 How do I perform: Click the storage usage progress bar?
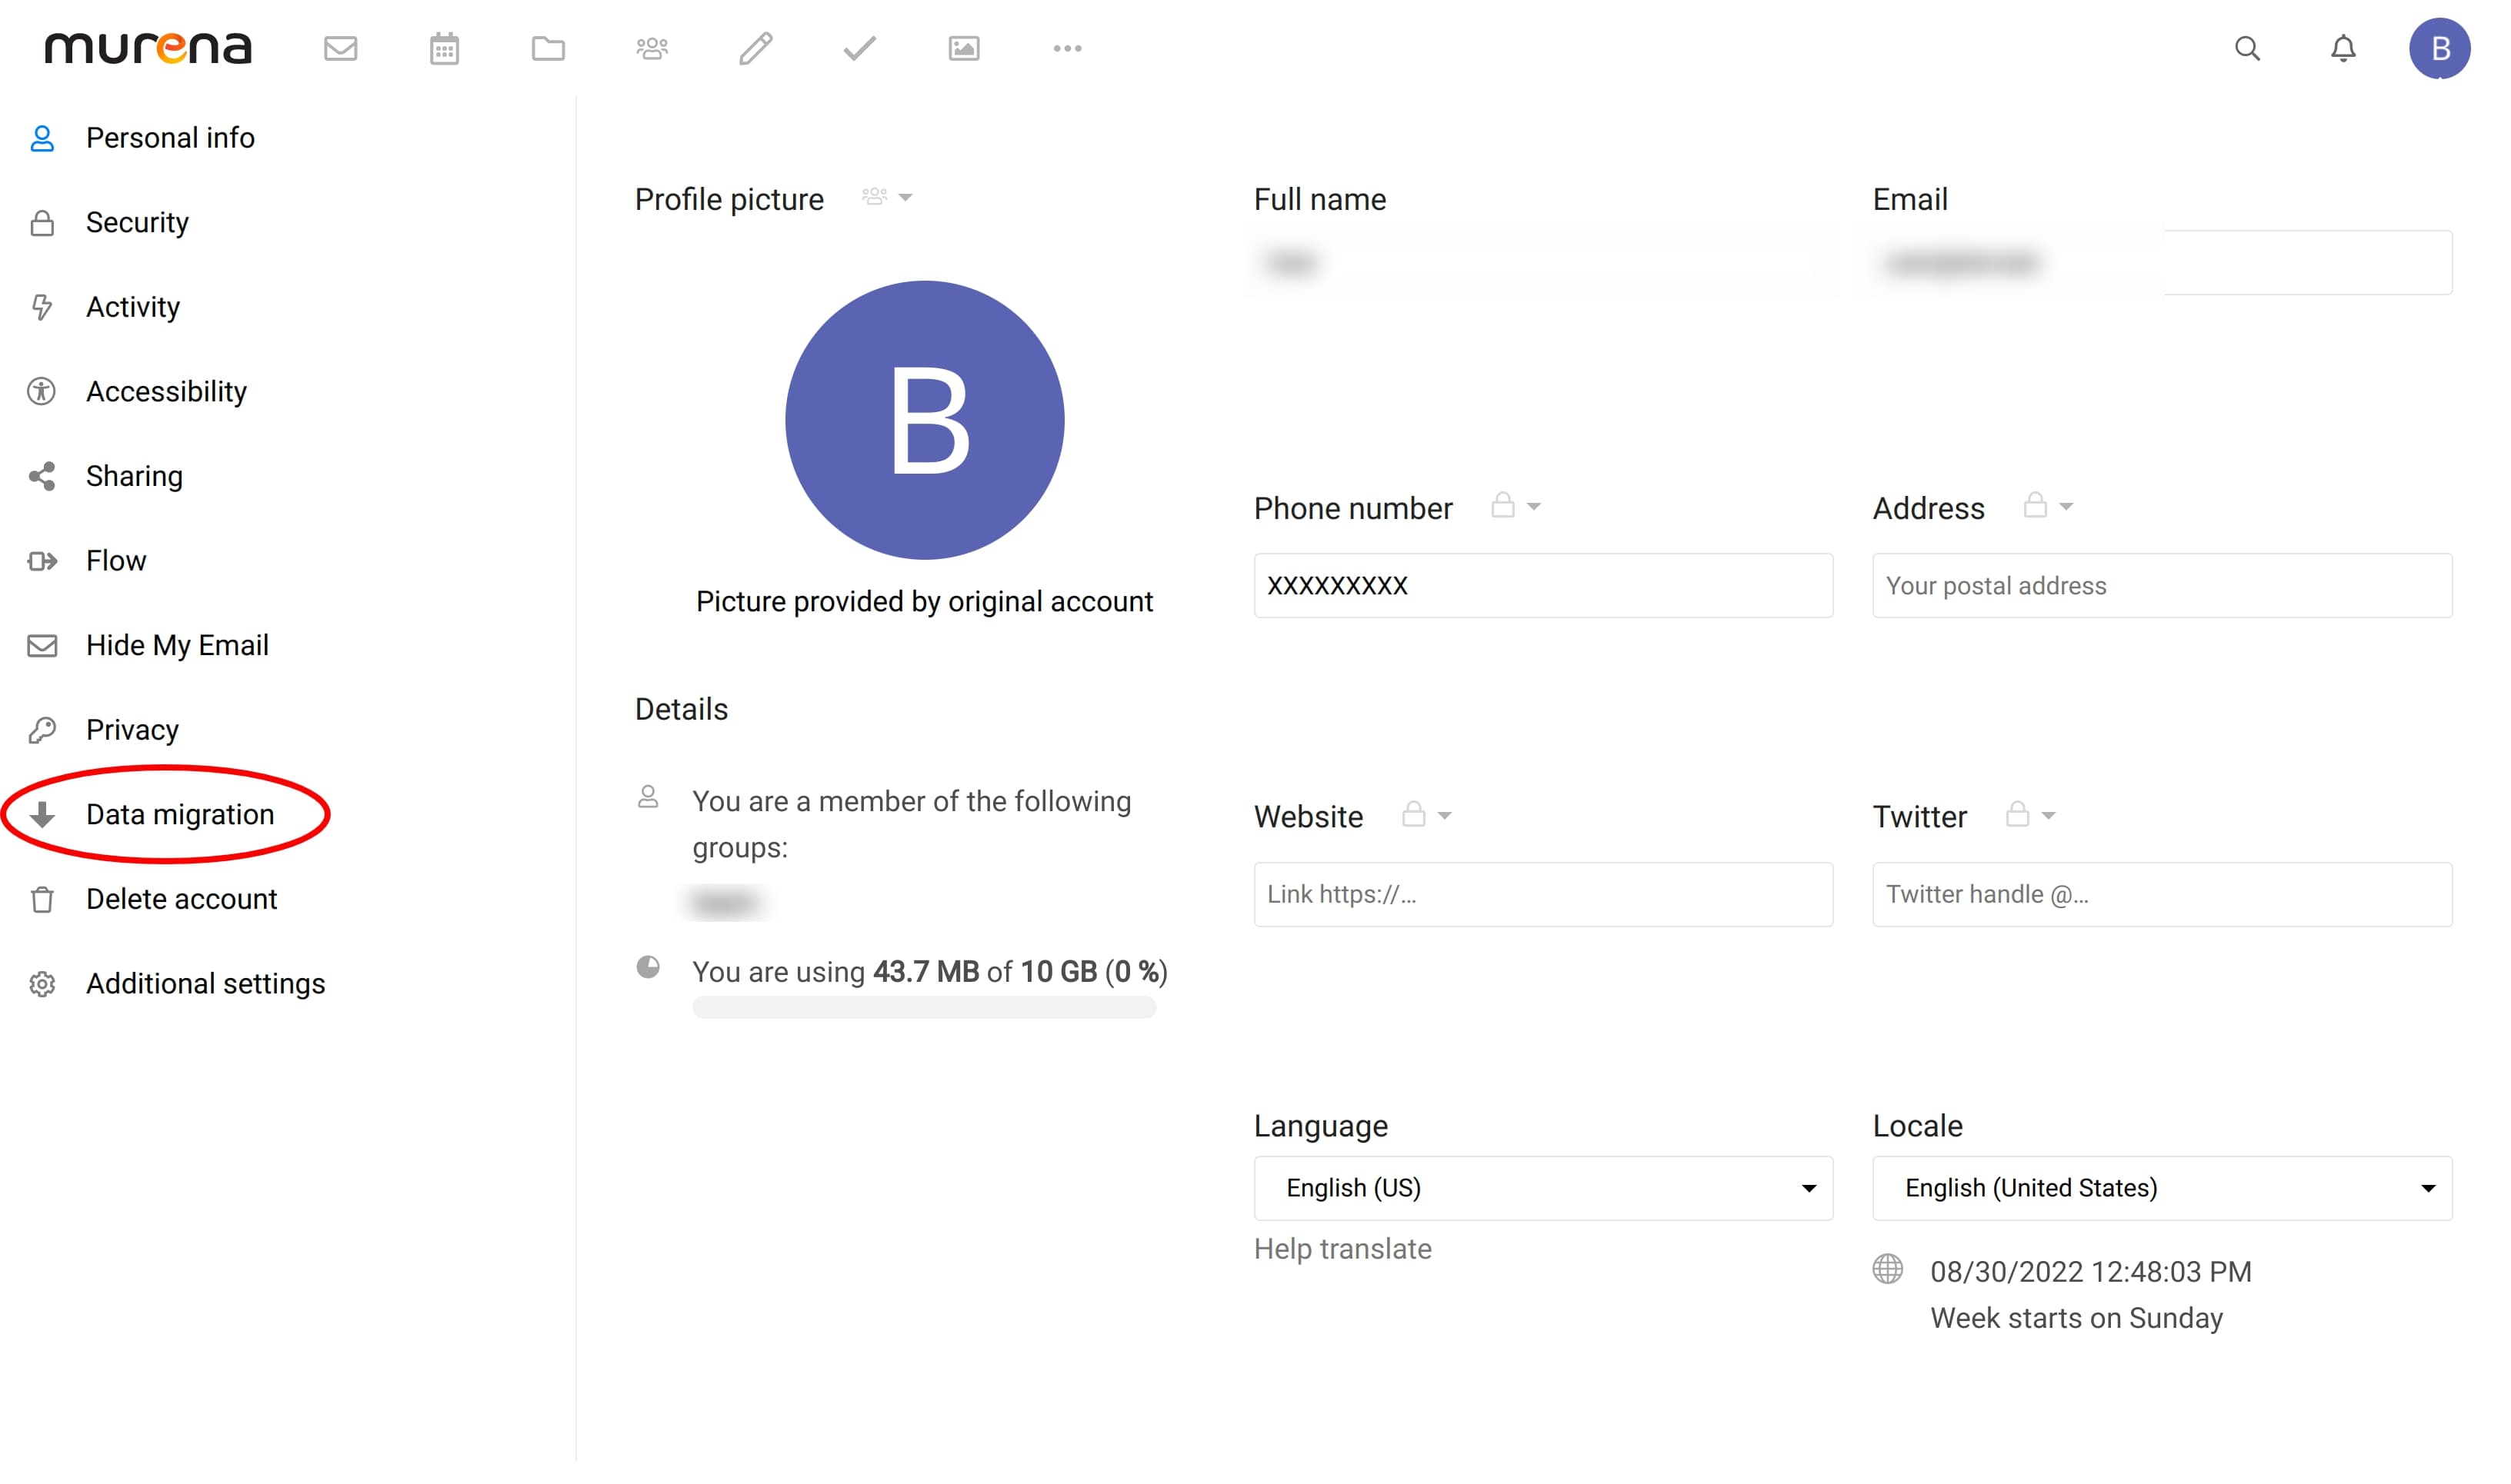pyautogui.click(x=923, y=1007)
